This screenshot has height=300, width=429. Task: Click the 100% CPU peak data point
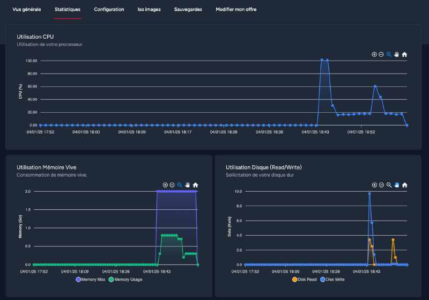[x=322, y=60]
